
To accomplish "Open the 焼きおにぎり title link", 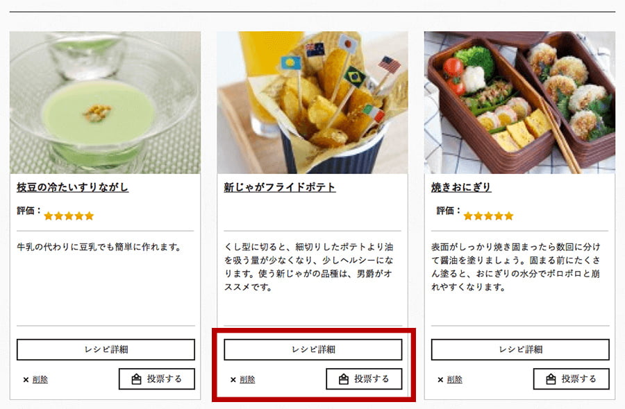I will pos(461,187).
